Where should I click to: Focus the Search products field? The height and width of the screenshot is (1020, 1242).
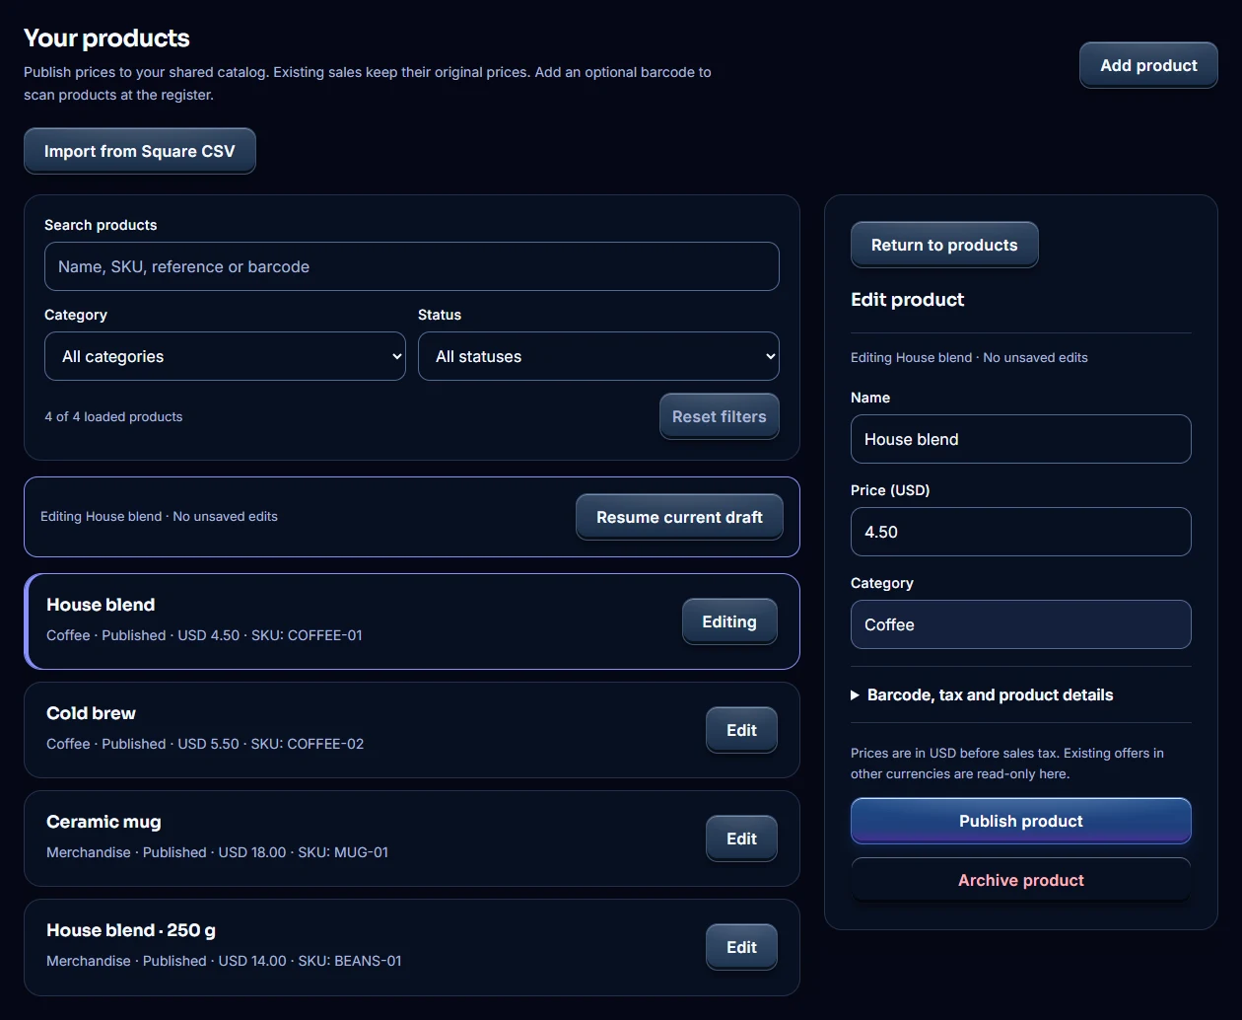click(x=412, y=266)
